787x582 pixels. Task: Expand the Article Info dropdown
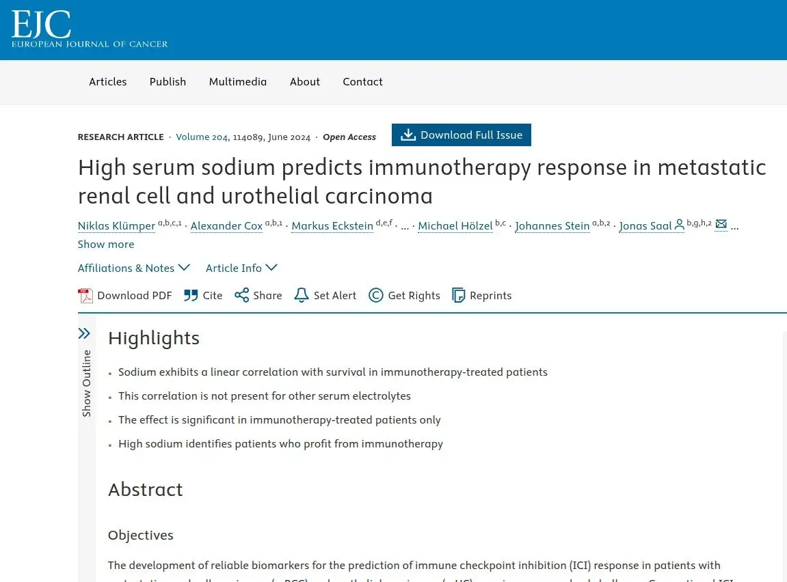pyautogui.click(x=241, y=268)
